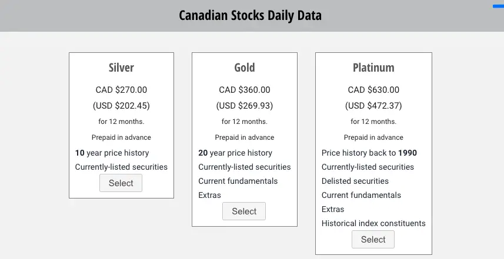Click the Gold plan heading
Viewport: 504px width, 259px height.
click(245, 68)
